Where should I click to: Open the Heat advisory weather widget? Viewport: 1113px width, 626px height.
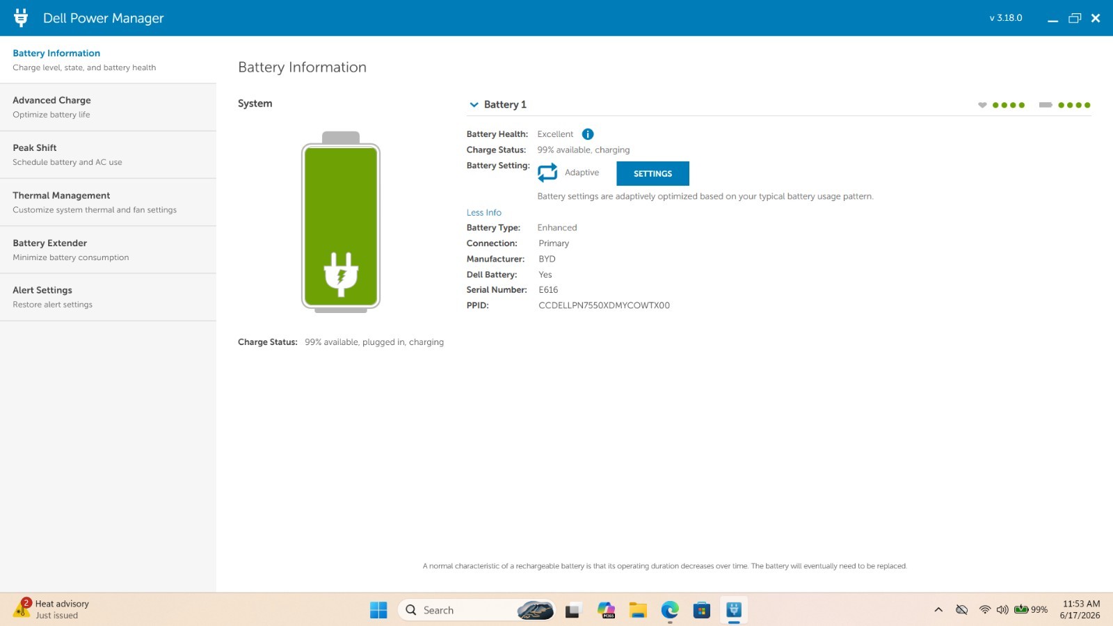tap(51, 609)
